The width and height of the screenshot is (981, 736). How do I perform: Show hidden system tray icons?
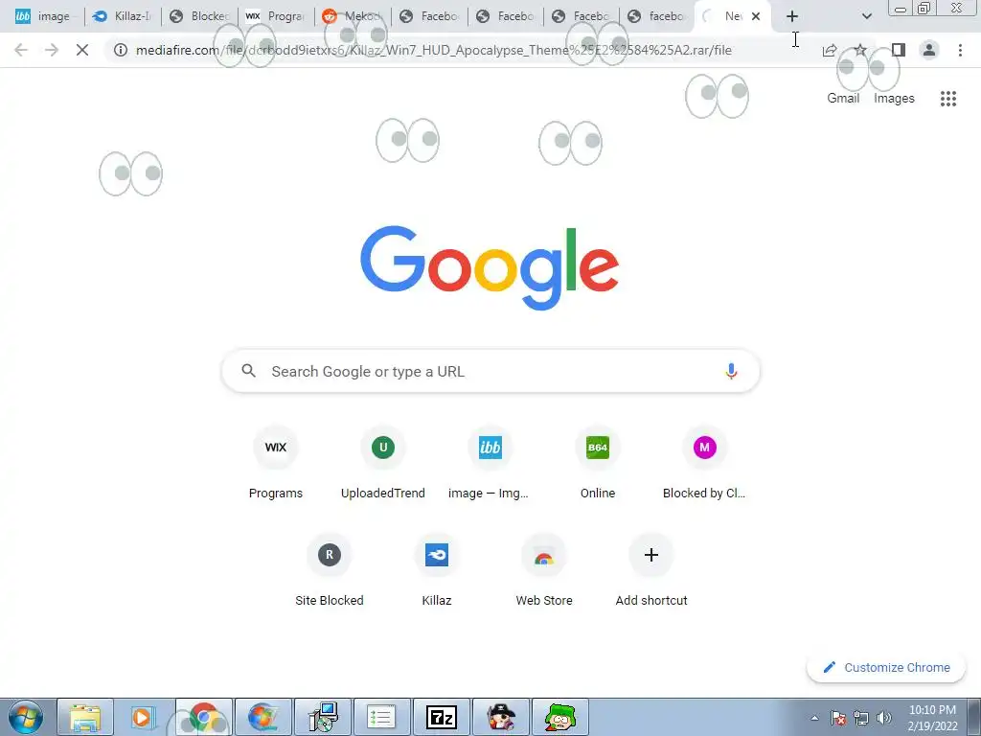814,718
